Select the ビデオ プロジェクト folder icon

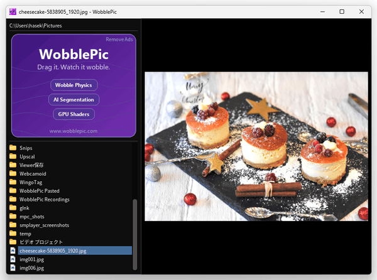[x=13, y=242]
